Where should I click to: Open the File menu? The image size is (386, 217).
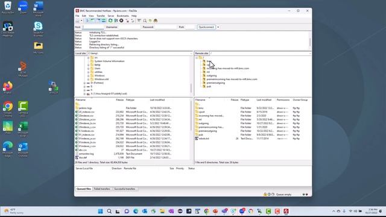(x=77, y=16)
